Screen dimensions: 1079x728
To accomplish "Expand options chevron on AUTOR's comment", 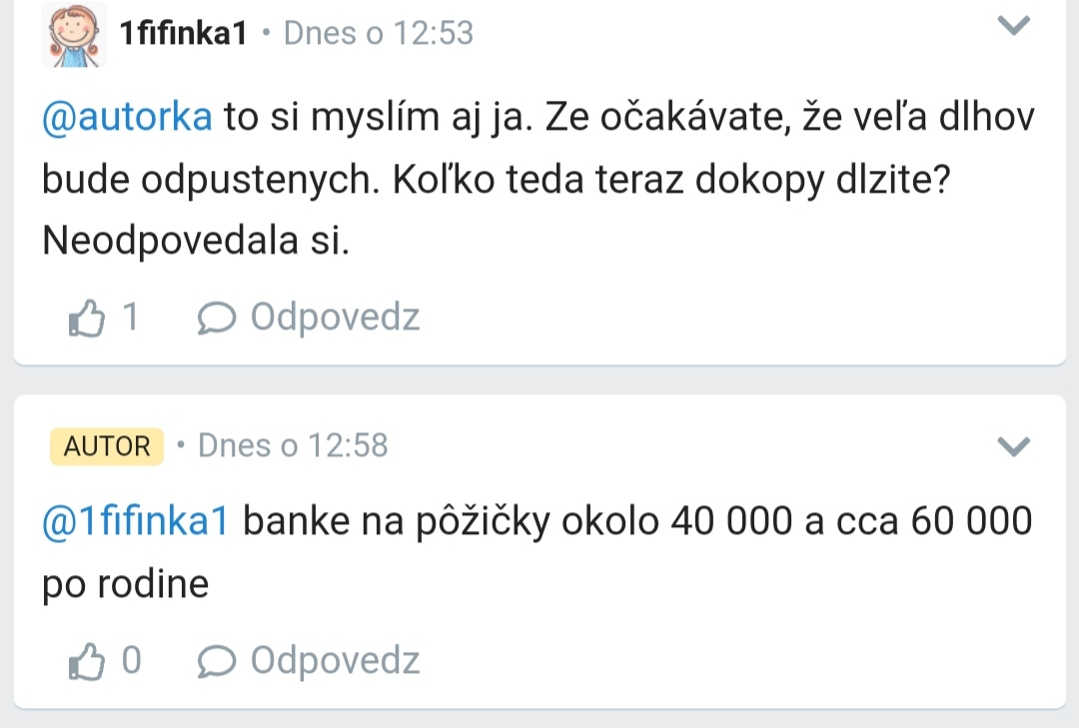I will click(x=1014, y=446).
